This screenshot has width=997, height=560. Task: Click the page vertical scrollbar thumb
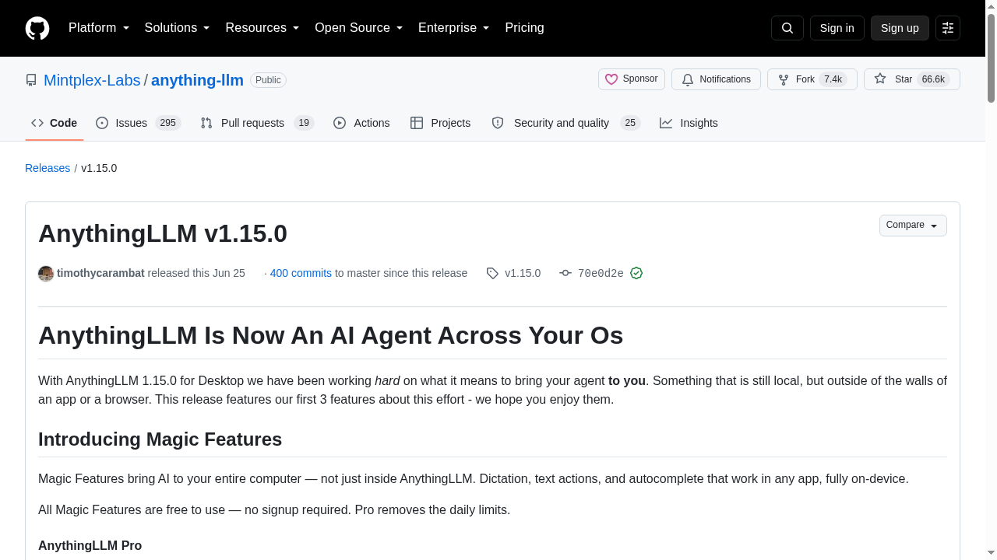991,58
